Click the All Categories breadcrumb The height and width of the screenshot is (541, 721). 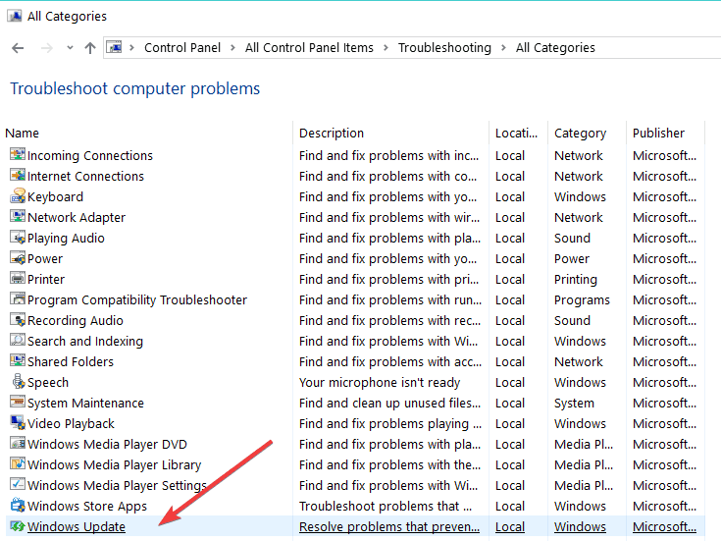tap(555, 48)
